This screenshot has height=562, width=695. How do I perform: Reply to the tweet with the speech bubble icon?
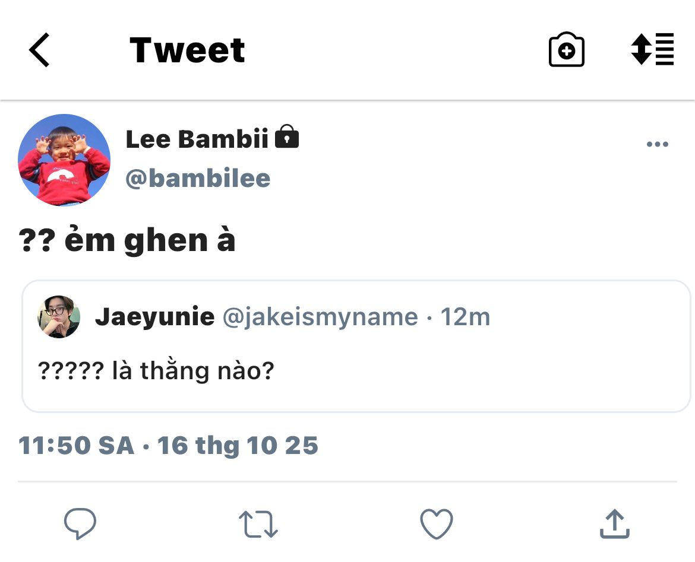[80, 524]
